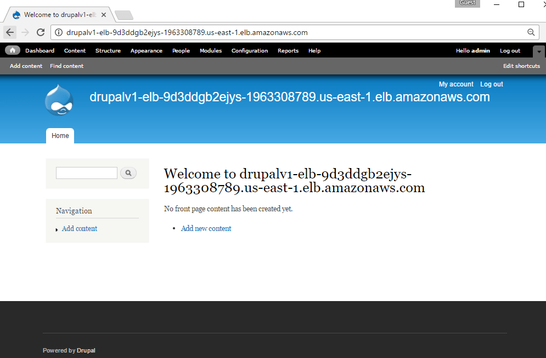Open the Configuration menu item
This screenshot has height=358, width=546.
250,51
